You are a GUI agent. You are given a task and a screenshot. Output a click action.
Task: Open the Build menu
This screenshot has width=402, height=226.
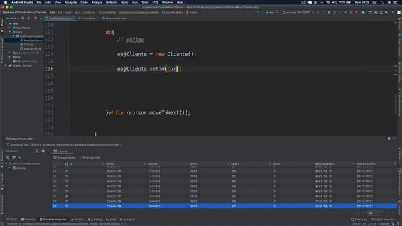125,3
